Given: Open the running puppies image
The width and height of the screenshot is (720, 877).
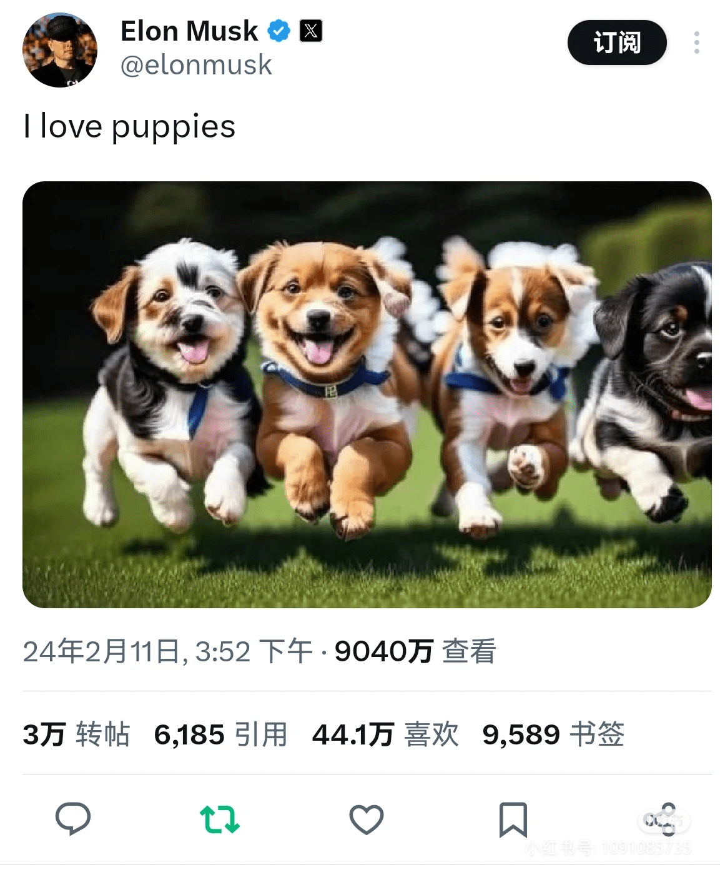Looking at the screenshot, I should [367, 394].
